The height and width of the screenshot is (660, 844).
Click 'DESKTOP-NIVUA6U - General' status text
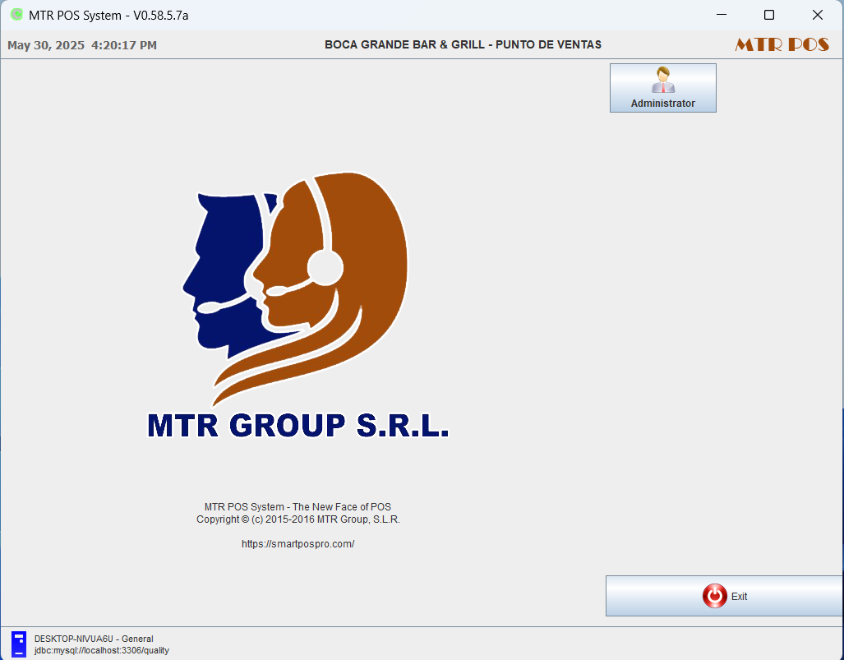tap(94, 639)
